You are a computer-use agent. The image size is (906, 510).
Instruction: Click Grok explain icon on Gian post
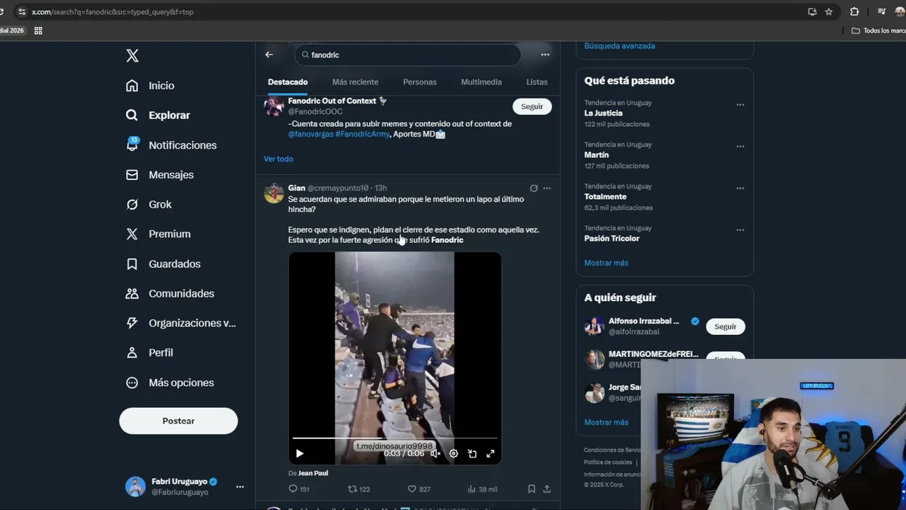pos(534,188)
